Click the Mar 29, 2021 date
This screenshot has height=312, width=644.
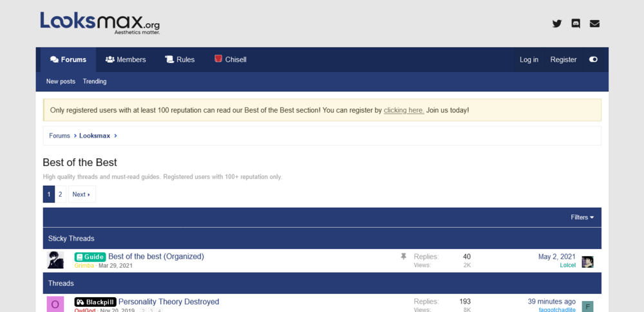115,266
